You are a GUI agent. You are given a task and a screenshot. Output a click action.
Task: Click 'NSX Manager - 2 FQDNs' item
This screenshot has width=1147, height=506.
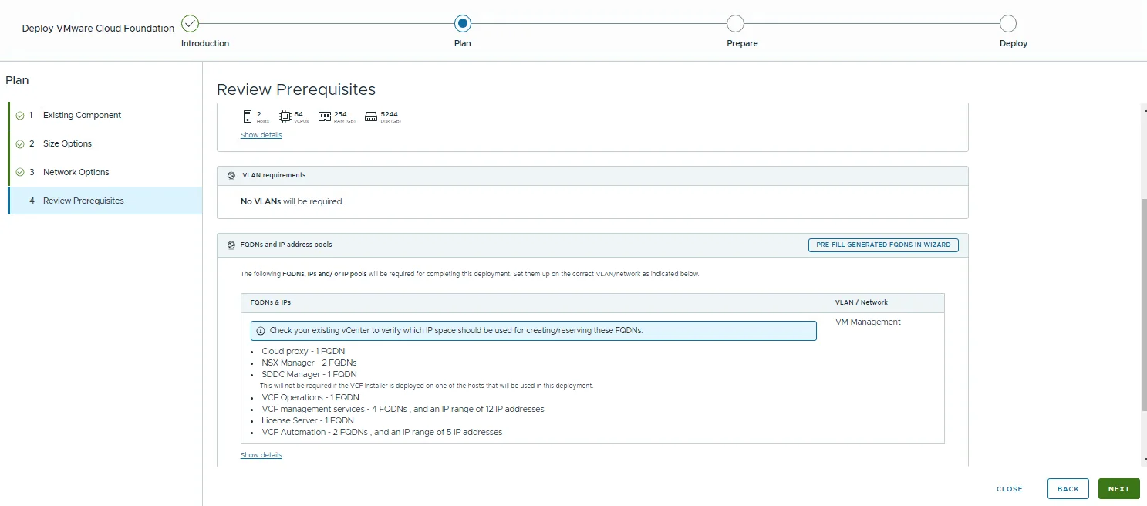[309, 363]
